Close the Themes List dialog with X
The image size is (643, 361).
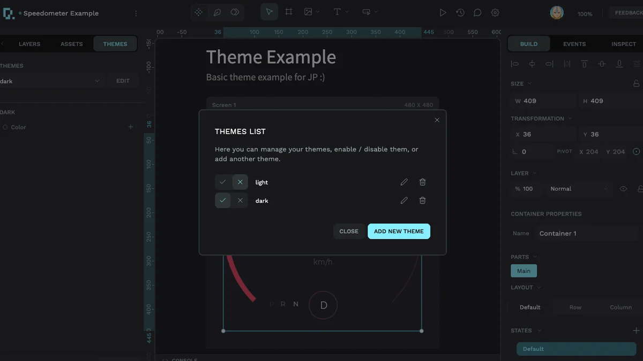pos(437,120)
